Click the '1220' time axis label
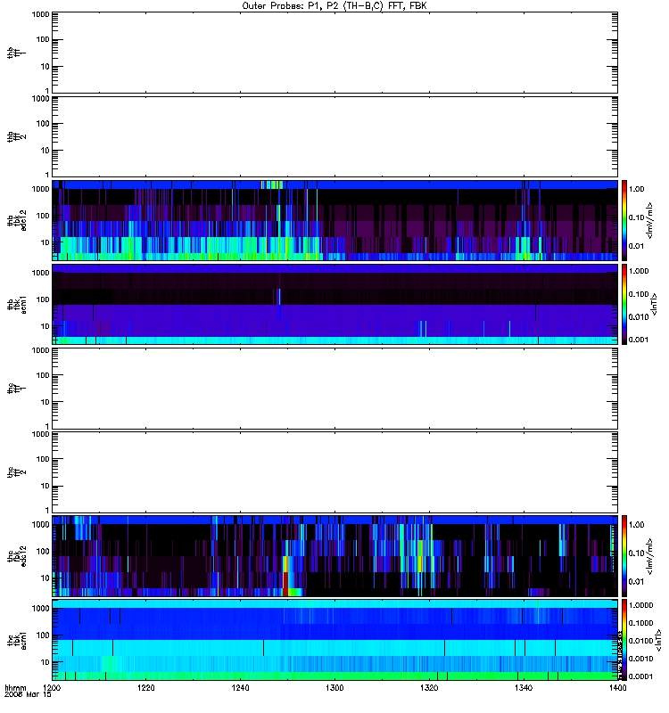 click(146, 687)
